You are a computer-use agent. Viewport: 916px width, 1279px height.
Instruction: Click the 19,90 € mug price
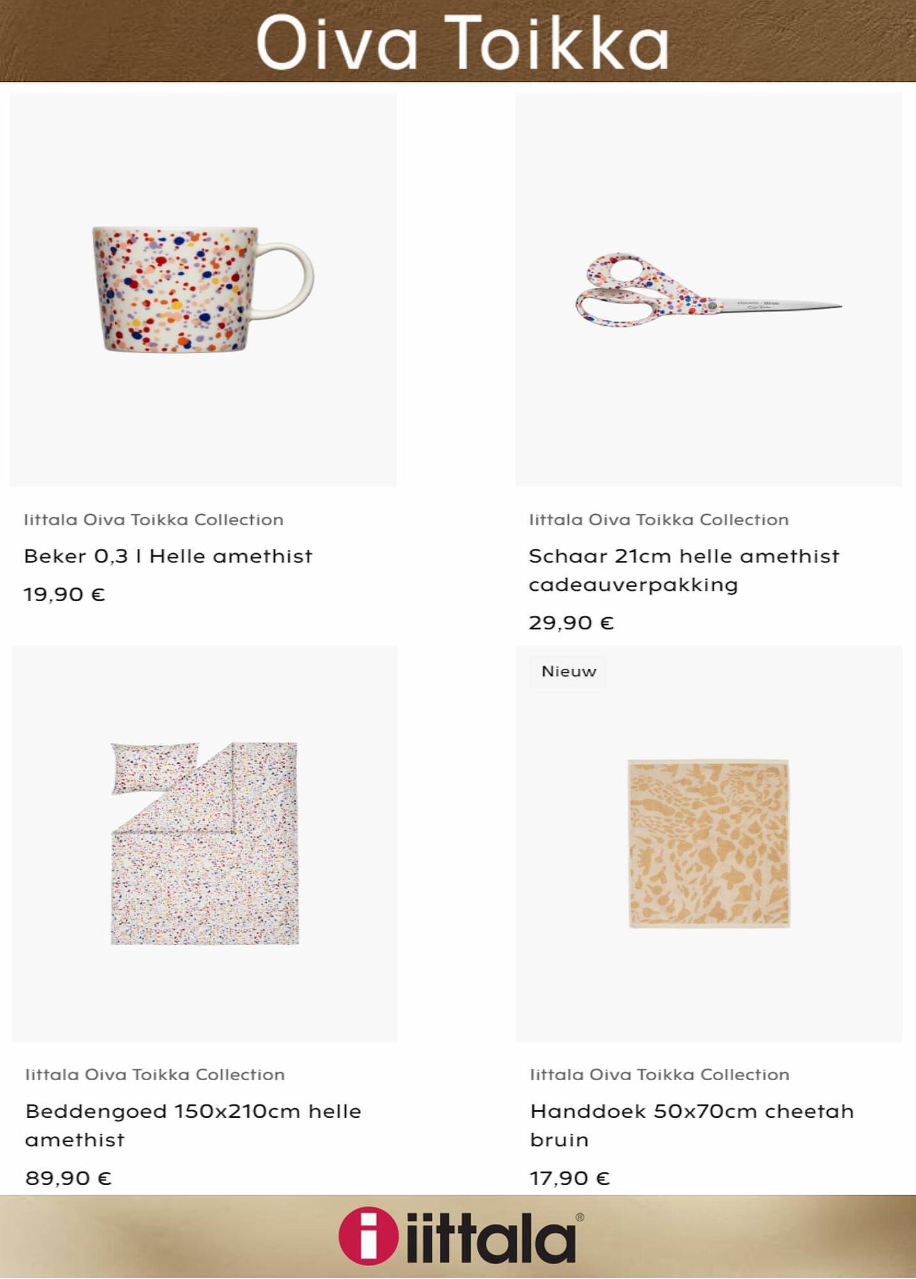(x=65, y=595)
